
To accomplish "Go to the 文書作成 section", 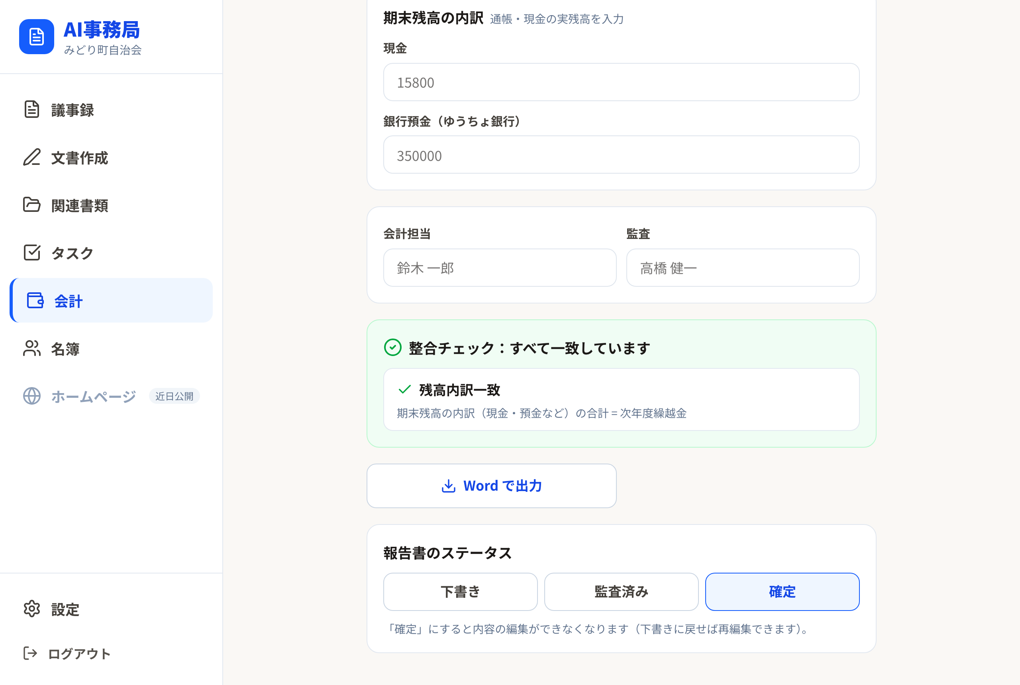I will (111, 157).
